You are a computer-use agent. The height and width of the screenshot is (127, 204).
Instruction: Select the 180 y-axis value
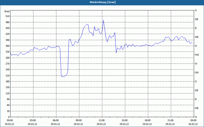pos(8,82)
